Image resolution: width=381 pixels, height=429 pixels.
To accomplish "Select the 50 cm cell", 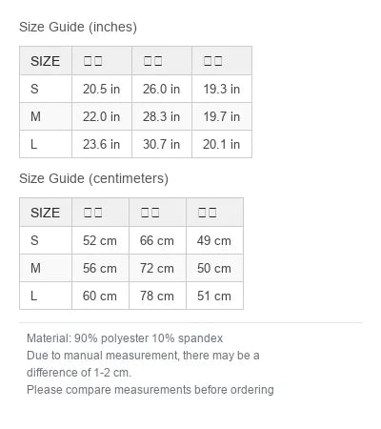I will pos(214,268).
